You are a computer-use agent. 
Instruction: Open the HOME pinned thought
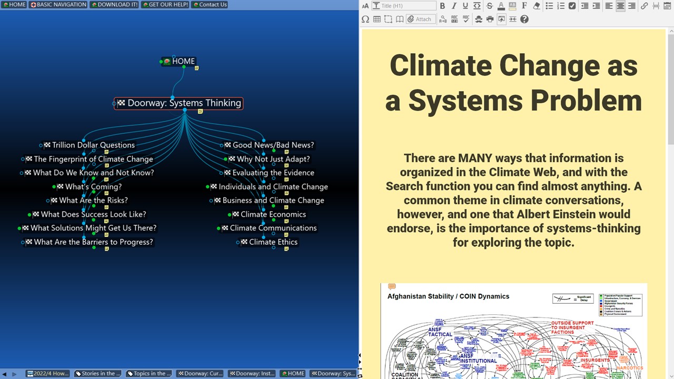(x=14, y=4)
